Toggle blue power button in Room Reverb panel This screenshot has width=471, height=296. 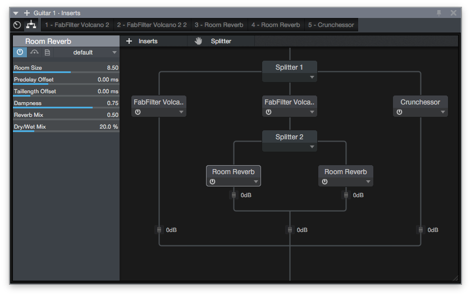tap(20, 52)
